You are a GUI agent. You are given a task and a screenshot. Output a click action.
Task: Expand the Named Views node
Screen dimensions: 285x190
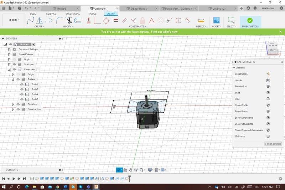(9, 55)
